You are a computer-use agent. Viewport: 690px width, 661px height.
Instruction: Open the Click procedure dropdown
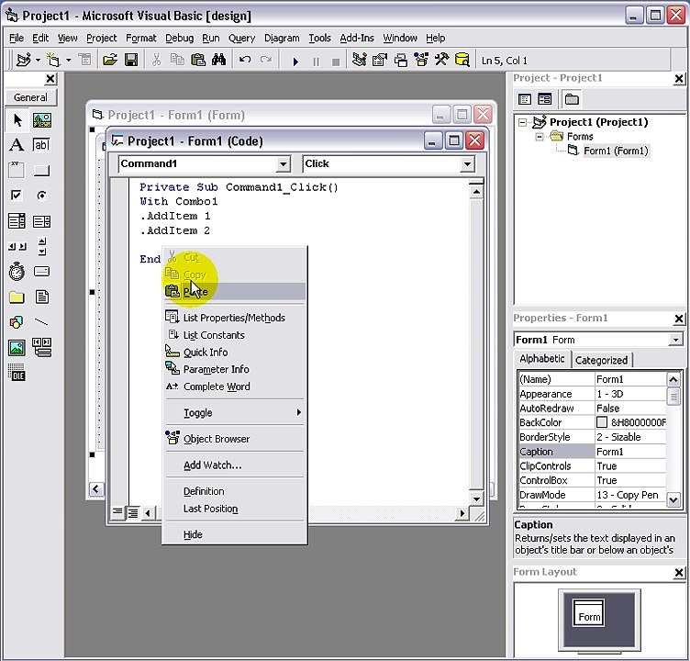point(467,164)
